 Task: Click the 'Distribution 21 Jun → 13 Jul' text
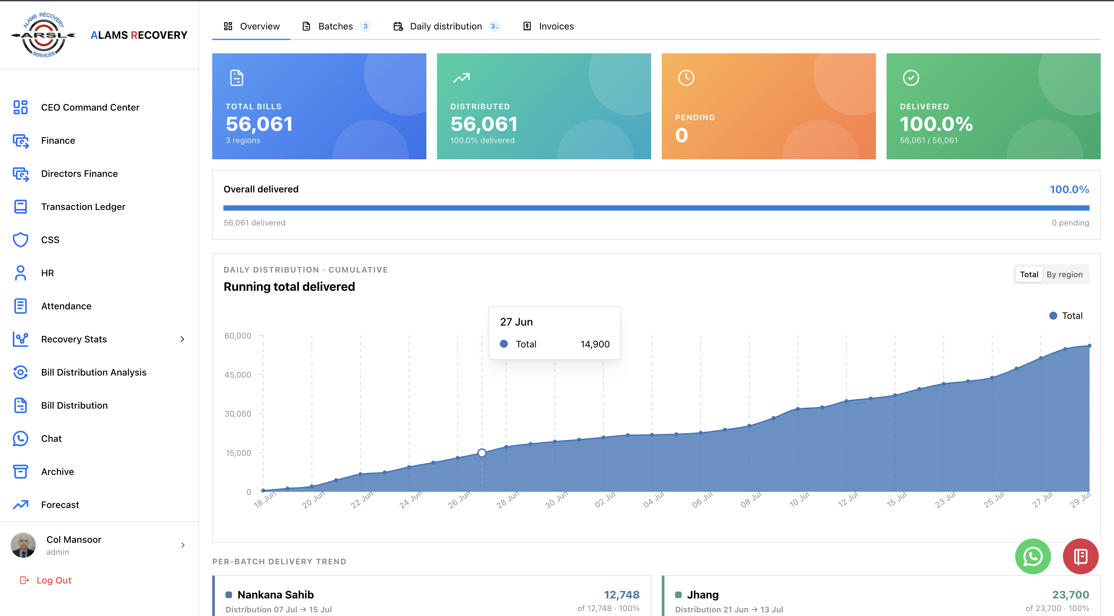[729, 609]
